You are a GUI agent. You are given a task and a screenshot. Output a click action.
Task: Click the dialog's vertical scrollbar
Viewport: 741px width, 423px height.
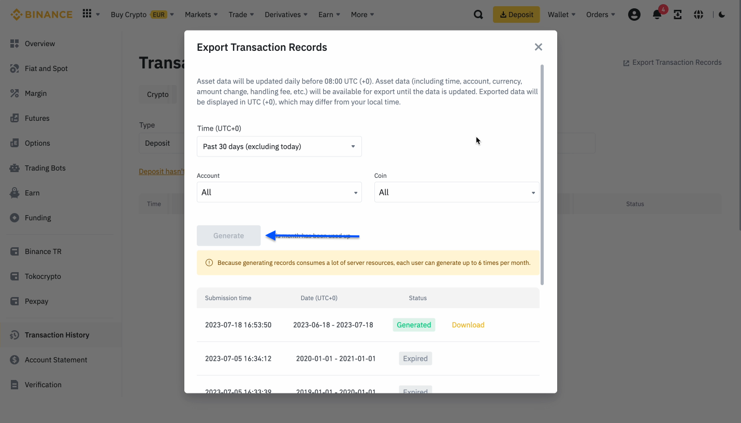pyautogui.click(x=542, y=174)
